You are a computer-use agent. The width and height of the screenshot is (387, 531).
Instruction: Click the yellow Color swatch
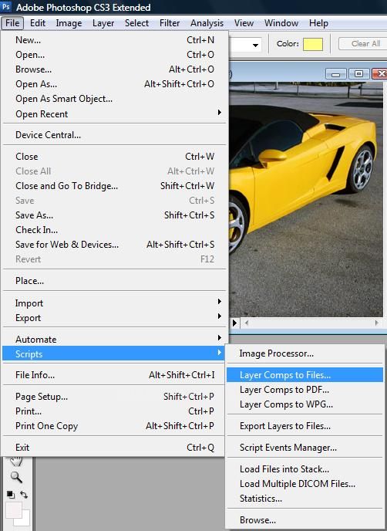coord(312,44)
